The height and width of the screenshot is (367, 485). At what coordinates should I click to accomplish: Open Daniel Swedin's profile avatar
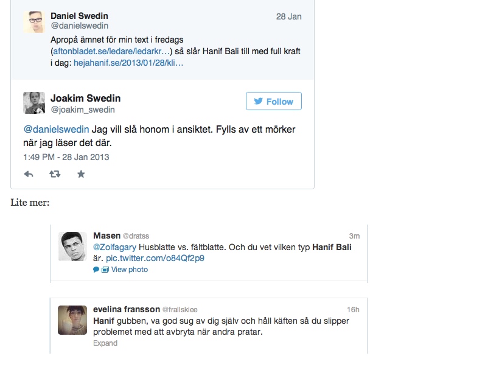(x=34, y=22)
